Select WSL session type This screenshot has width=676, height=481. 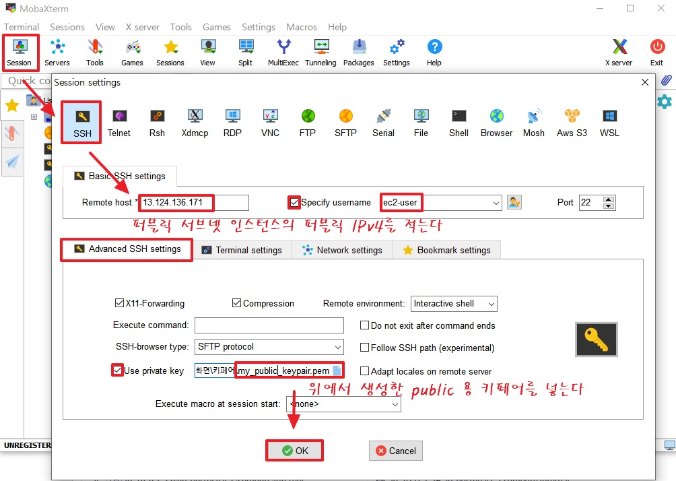point(609,123)
